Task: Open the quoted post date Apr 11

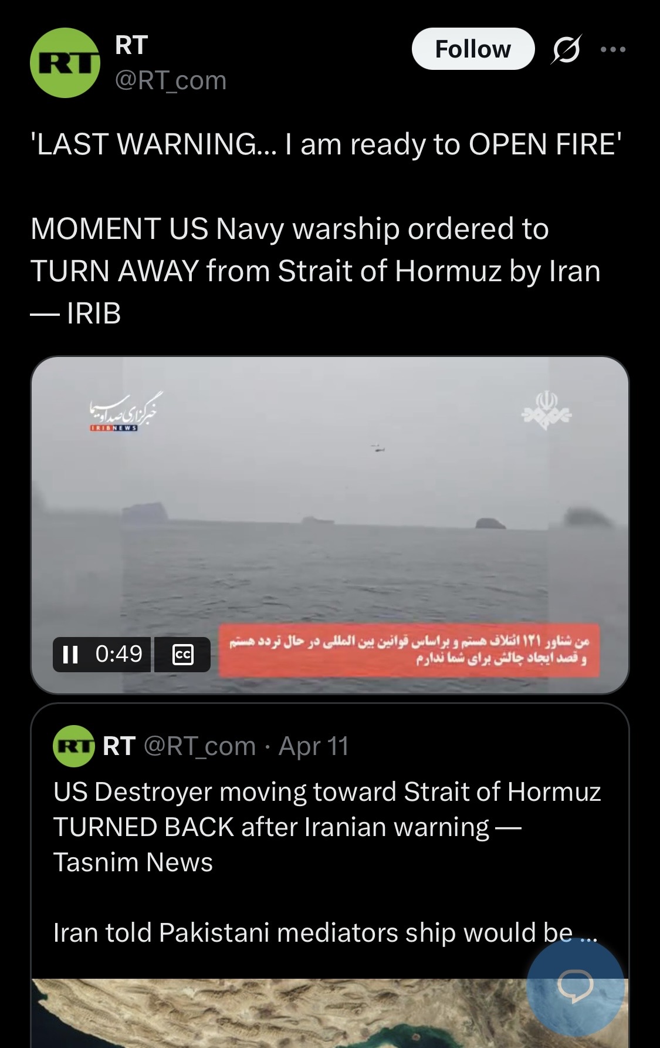Action: 314,746
